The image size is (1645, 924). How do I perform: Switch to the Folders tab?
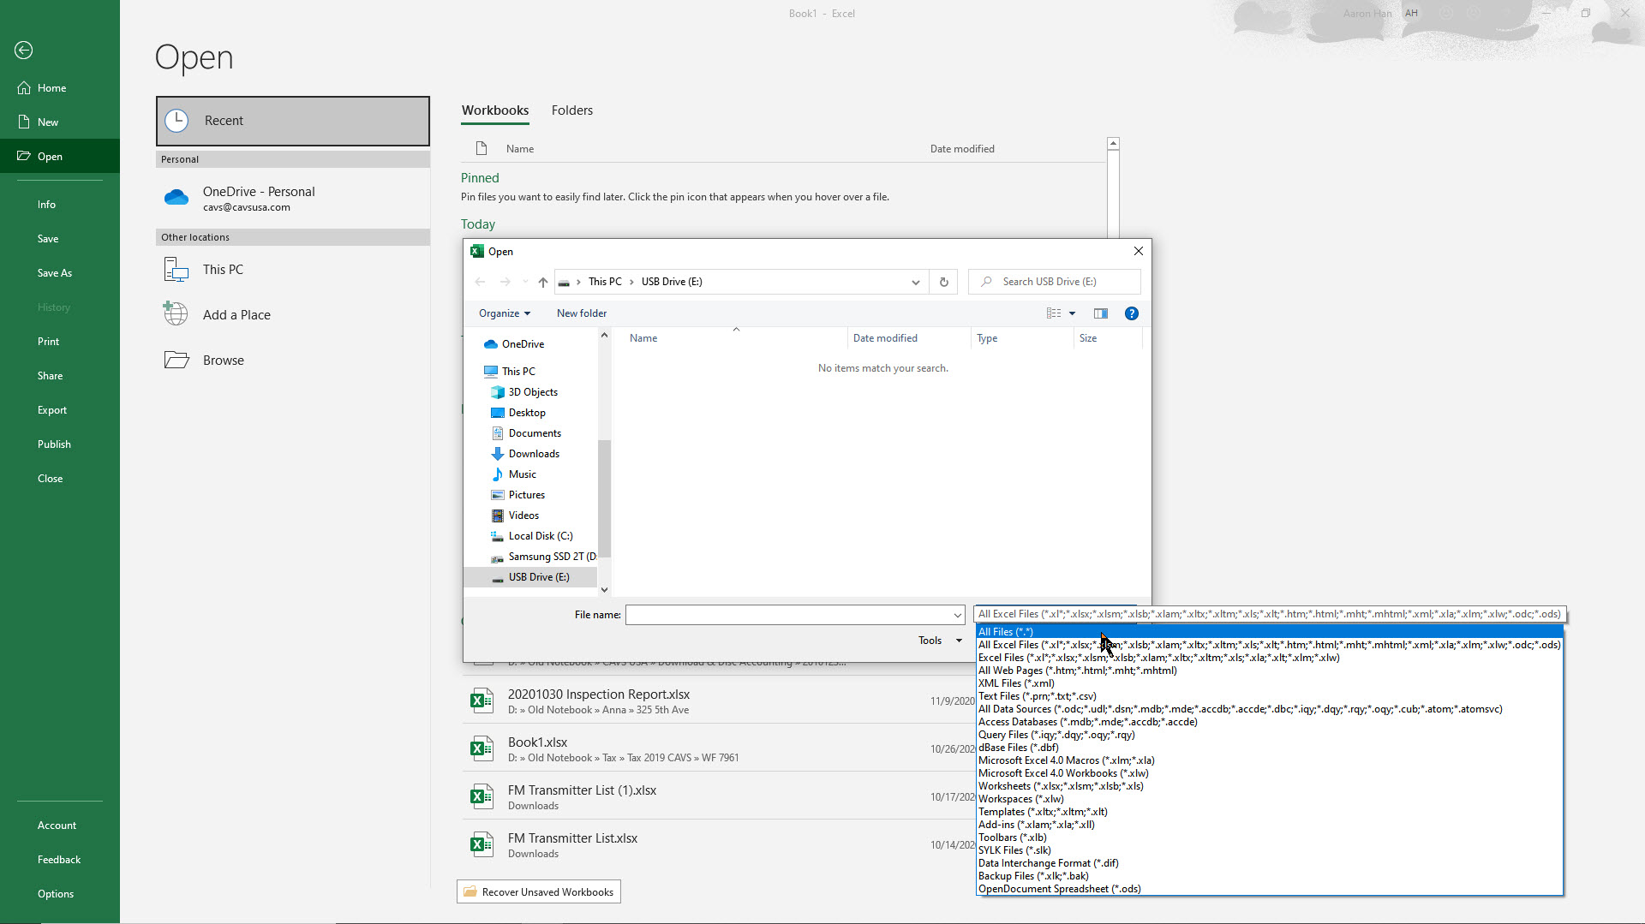click(571, 110)
